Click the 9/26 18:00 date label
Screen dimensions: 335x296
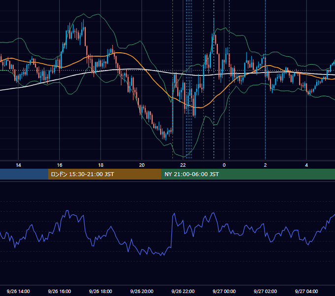tap(100, 291)
